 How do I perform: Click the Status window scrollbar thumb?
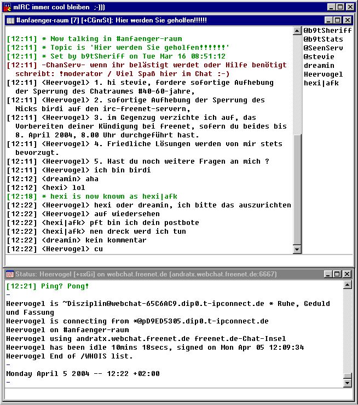[x=348, y=376]
